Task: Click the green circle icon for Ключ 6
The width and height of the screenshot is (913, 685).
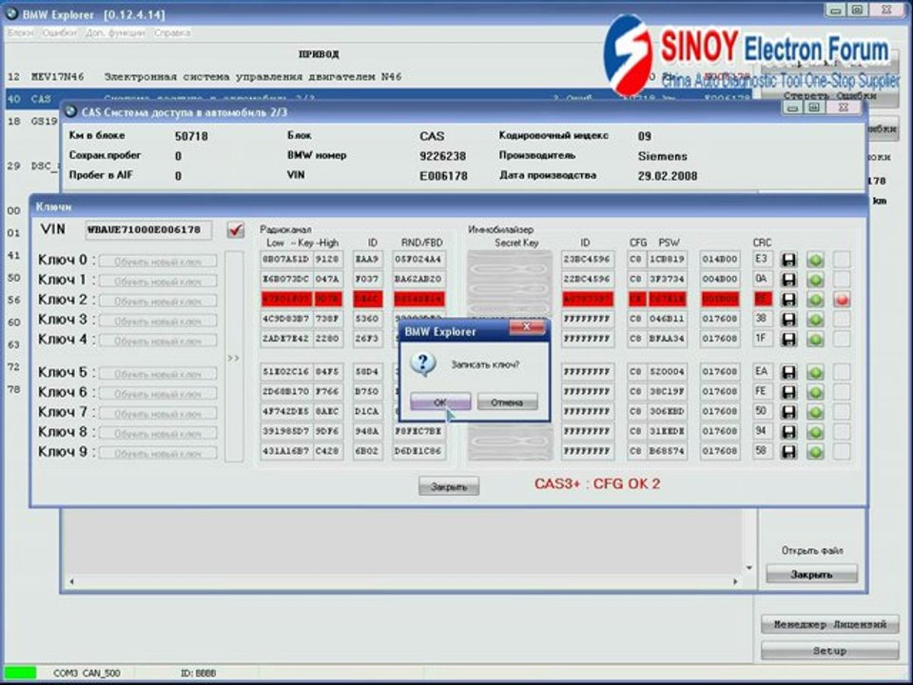Action: [x=815, y=392]
